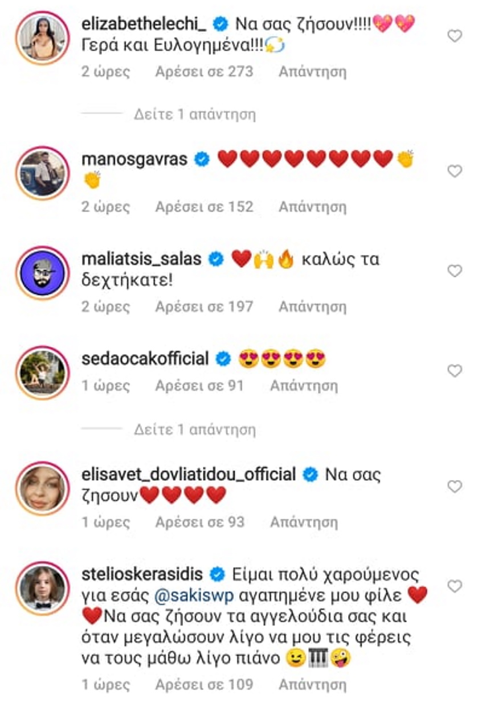Expand the reply under elizabethelechi_'s comment
Screen dimensions: 490x703
[x=195, y=115]
